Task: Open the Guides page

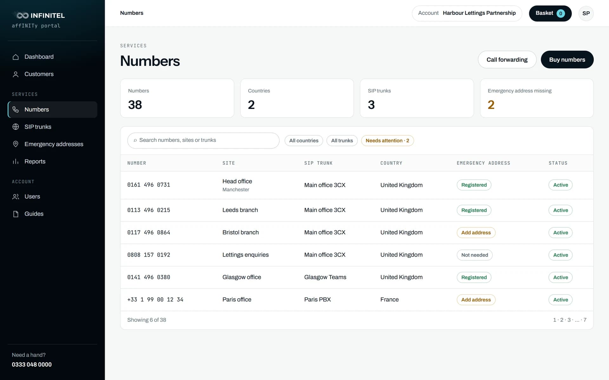Action: point(52,214)
